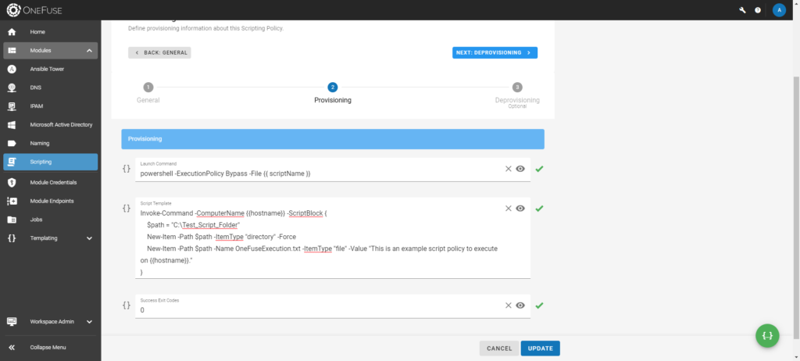Toggle preview eye for Script Template
800x361 pixels.
coord(520,209)
